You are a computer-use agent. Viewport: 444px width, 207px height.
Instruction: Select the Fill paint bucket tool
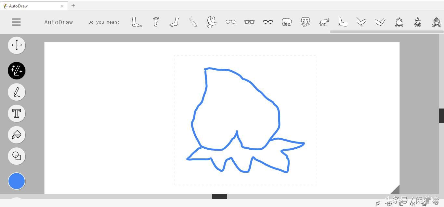pyautogui.click(x=17, y=135)
